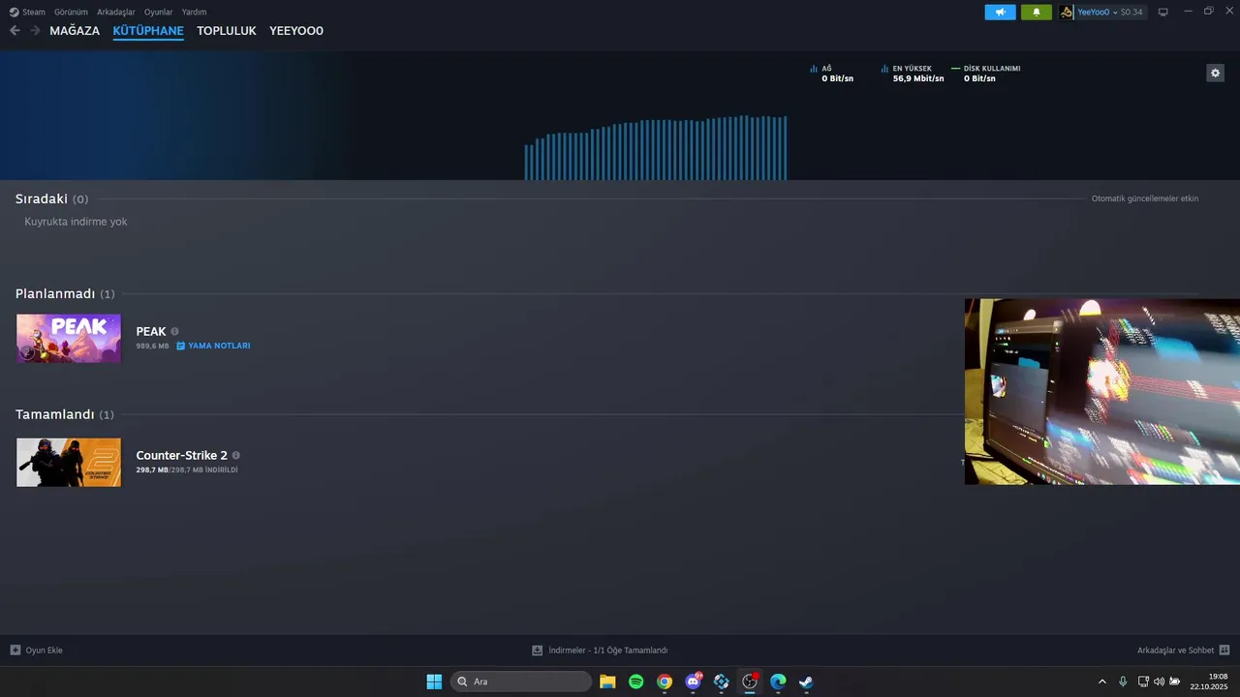
Task: Click the Planlanmadı (1) heading
Action: [65, 293]
